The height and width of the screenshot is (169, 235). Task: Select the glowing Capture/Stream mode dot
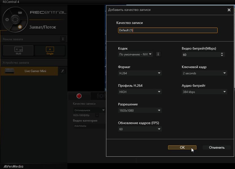pos(20,27)
